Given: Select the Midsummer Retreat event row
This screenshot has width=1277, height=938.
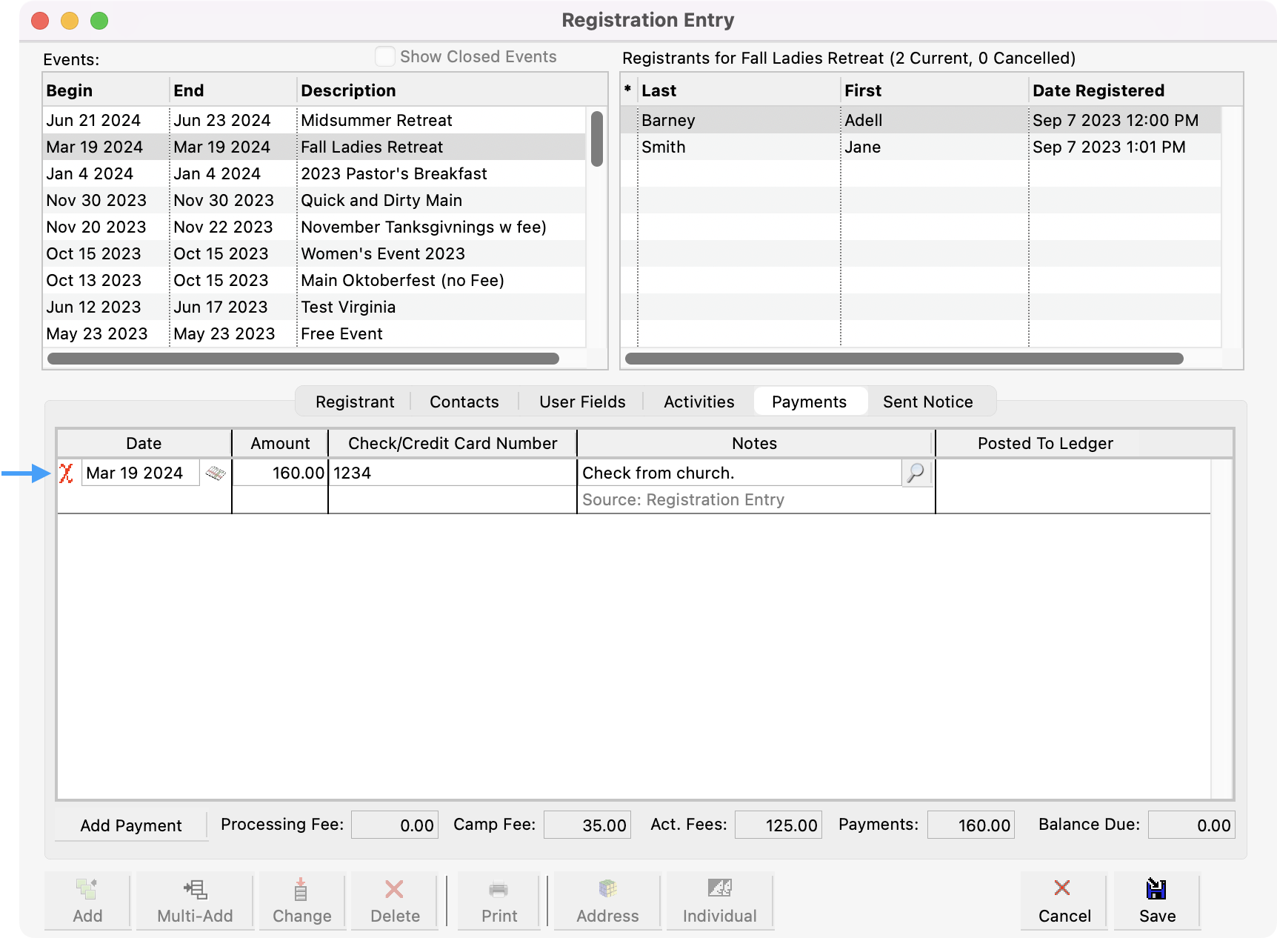Looking at the screenshot, I should coord(376,120).
